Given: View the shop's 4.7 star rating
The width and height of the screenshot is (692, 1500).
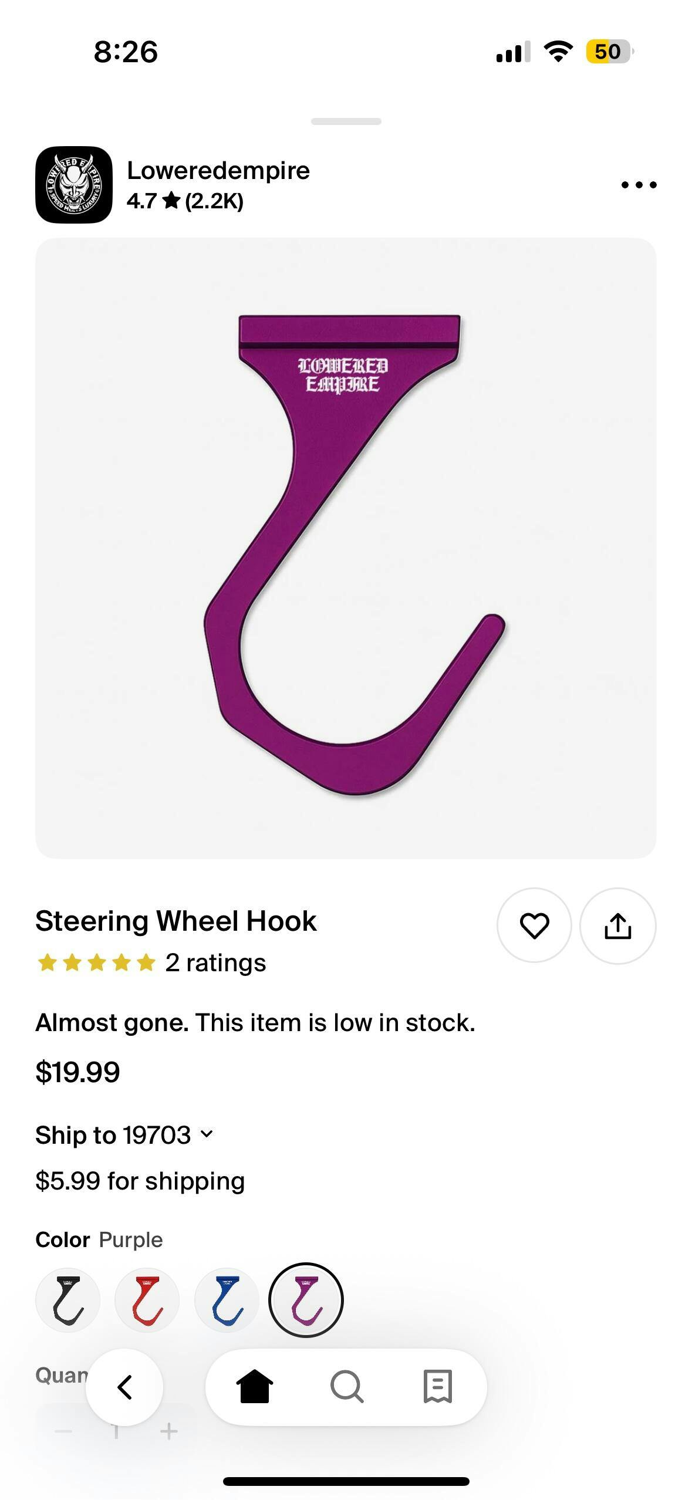Looking at the screenshot, I should (185, 201).
